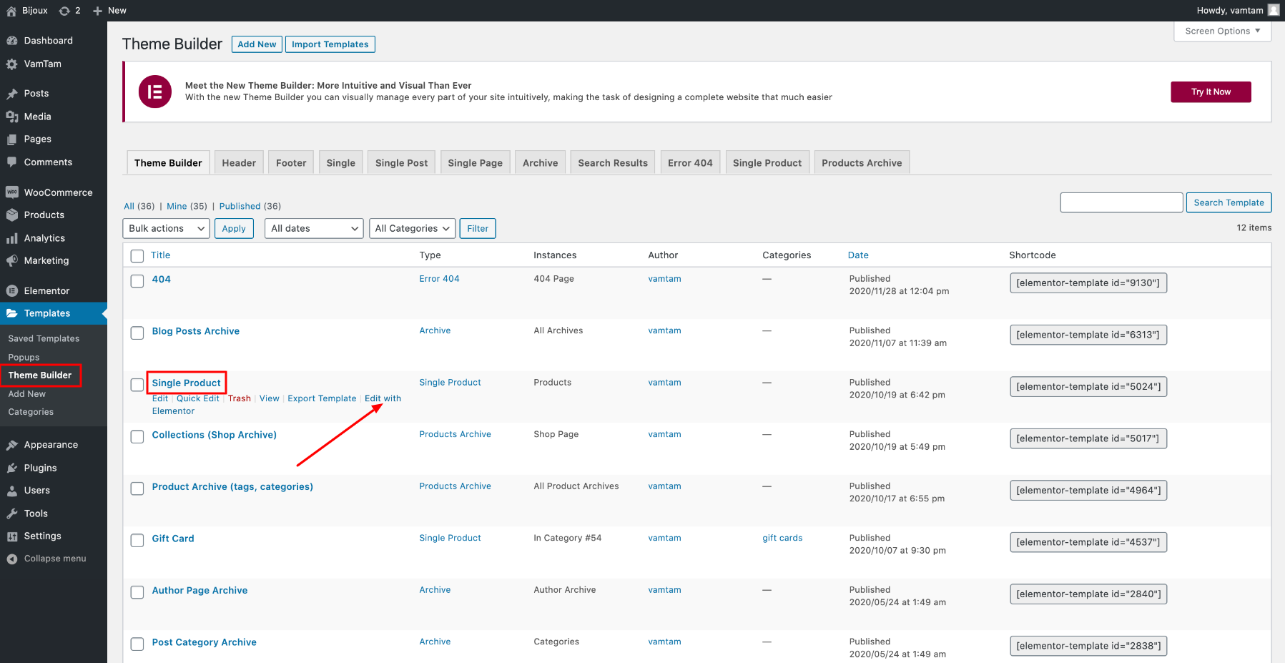Open the Bulk actions dropdown
The height and width of the screenshot is (663, 1285).
tap(166, 228)
